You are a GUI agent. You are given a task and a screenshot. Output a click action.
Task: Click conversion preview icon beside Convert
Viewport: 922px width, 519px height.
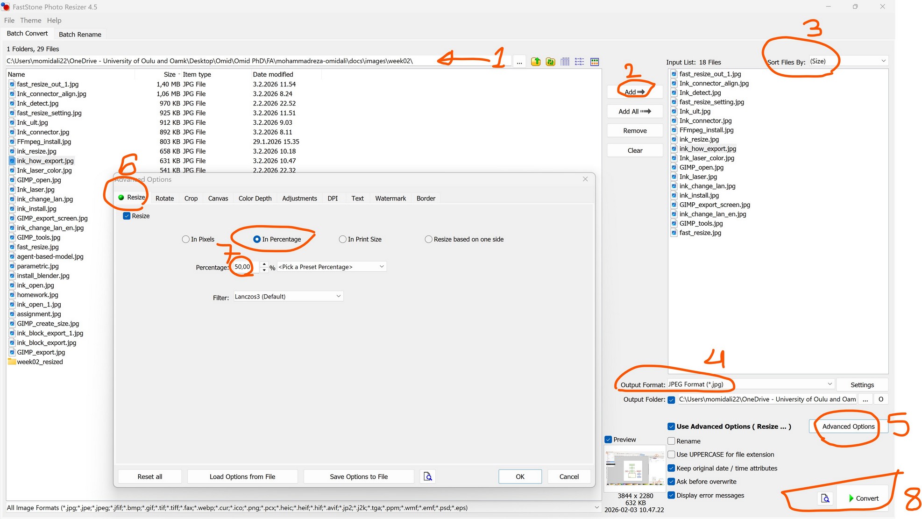tap(825, 498)
